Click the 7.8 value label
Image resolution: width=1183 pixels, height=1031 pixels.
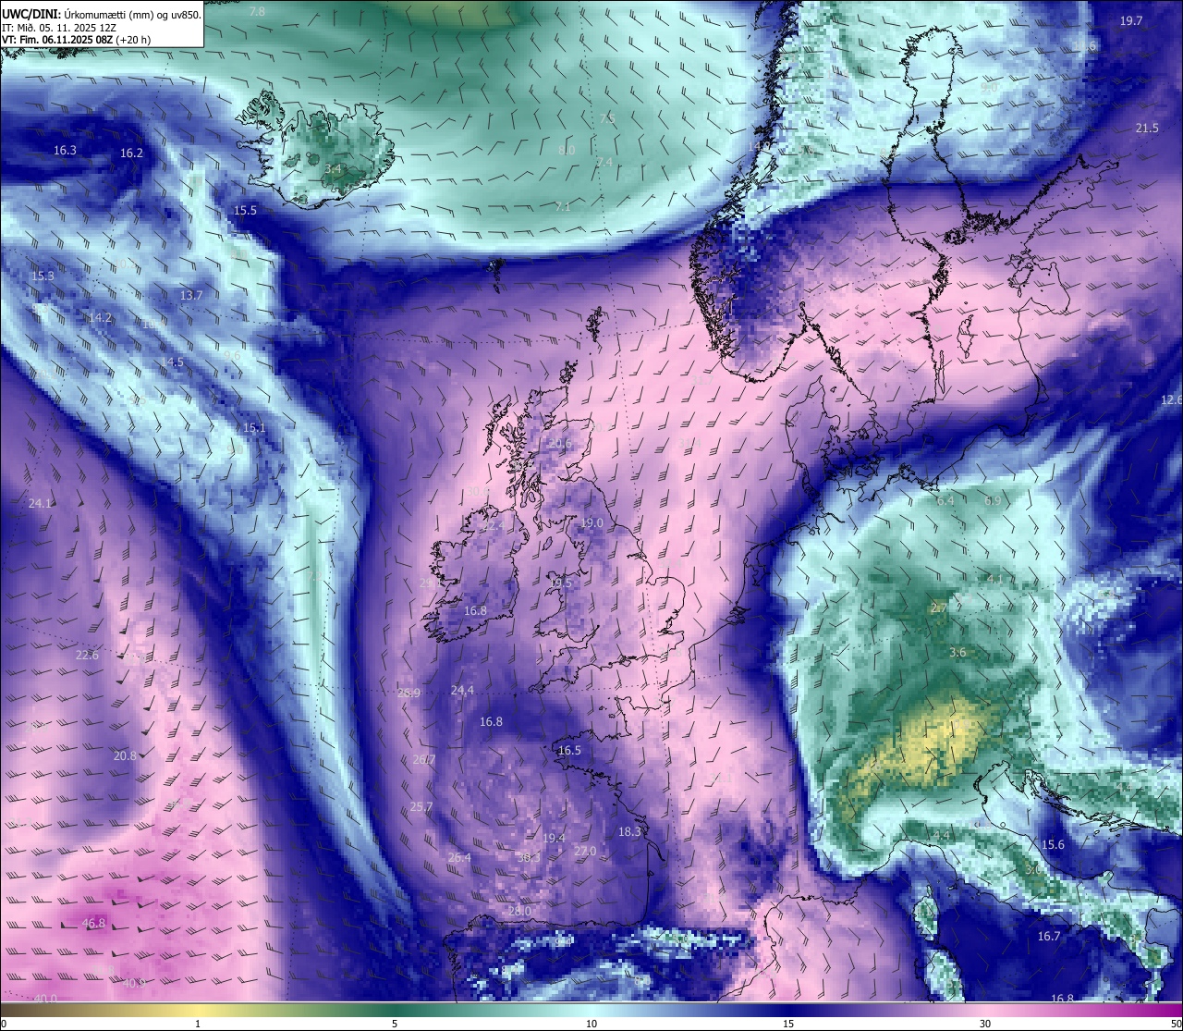point(258,11)
